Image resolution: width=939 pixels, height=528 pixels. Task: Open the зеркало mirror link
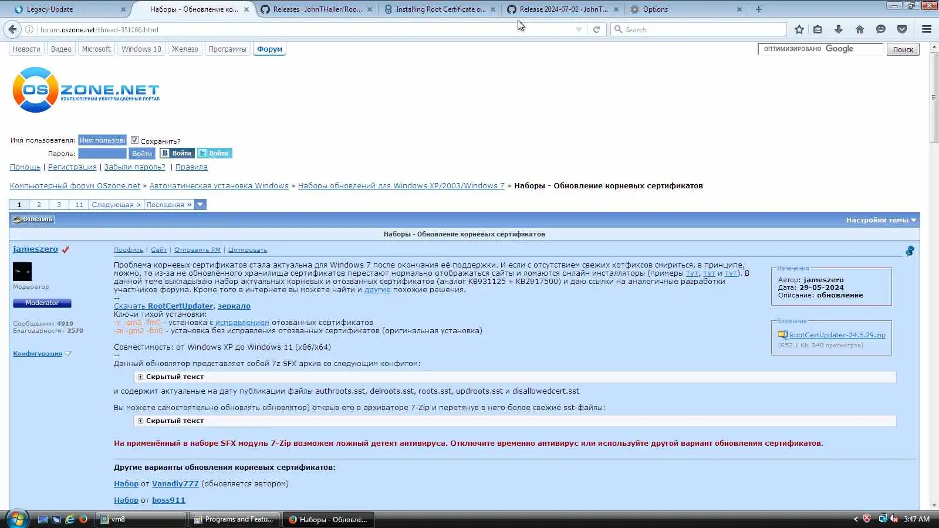pos(234,306)
